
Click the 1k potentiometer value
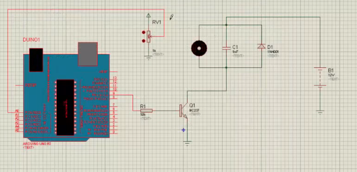coord(154,50)
